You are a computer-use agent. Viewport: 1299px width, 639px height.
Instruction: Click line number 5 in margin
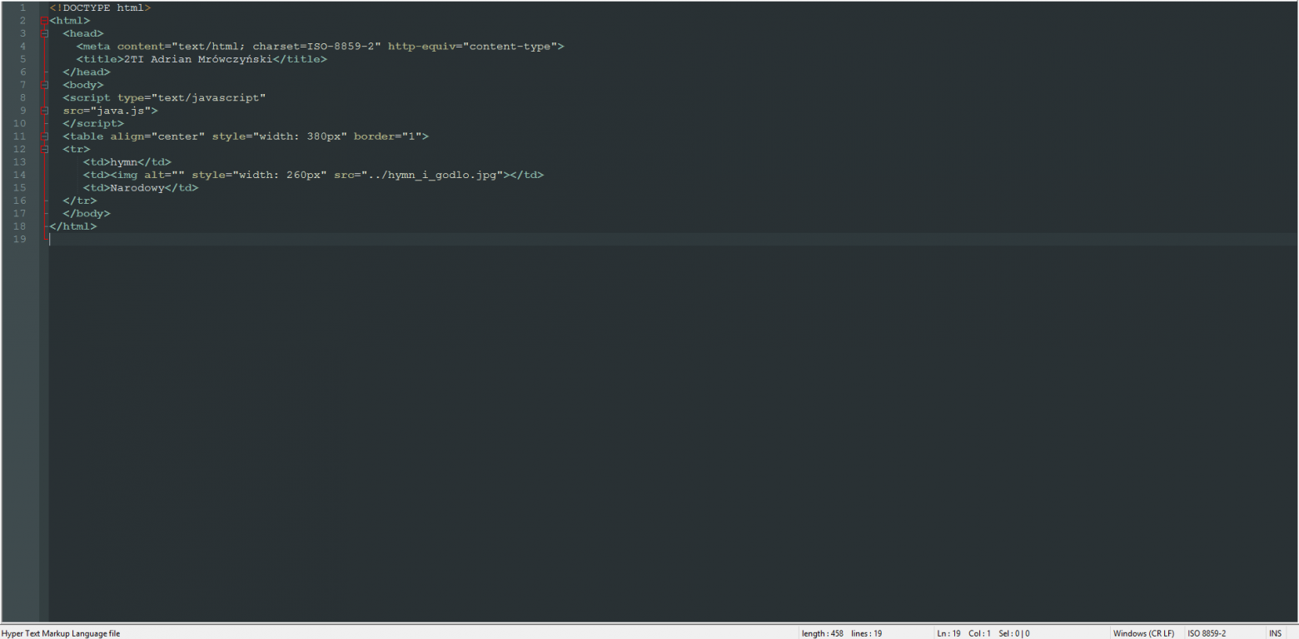pyautogui.click(x=22, y=59)
